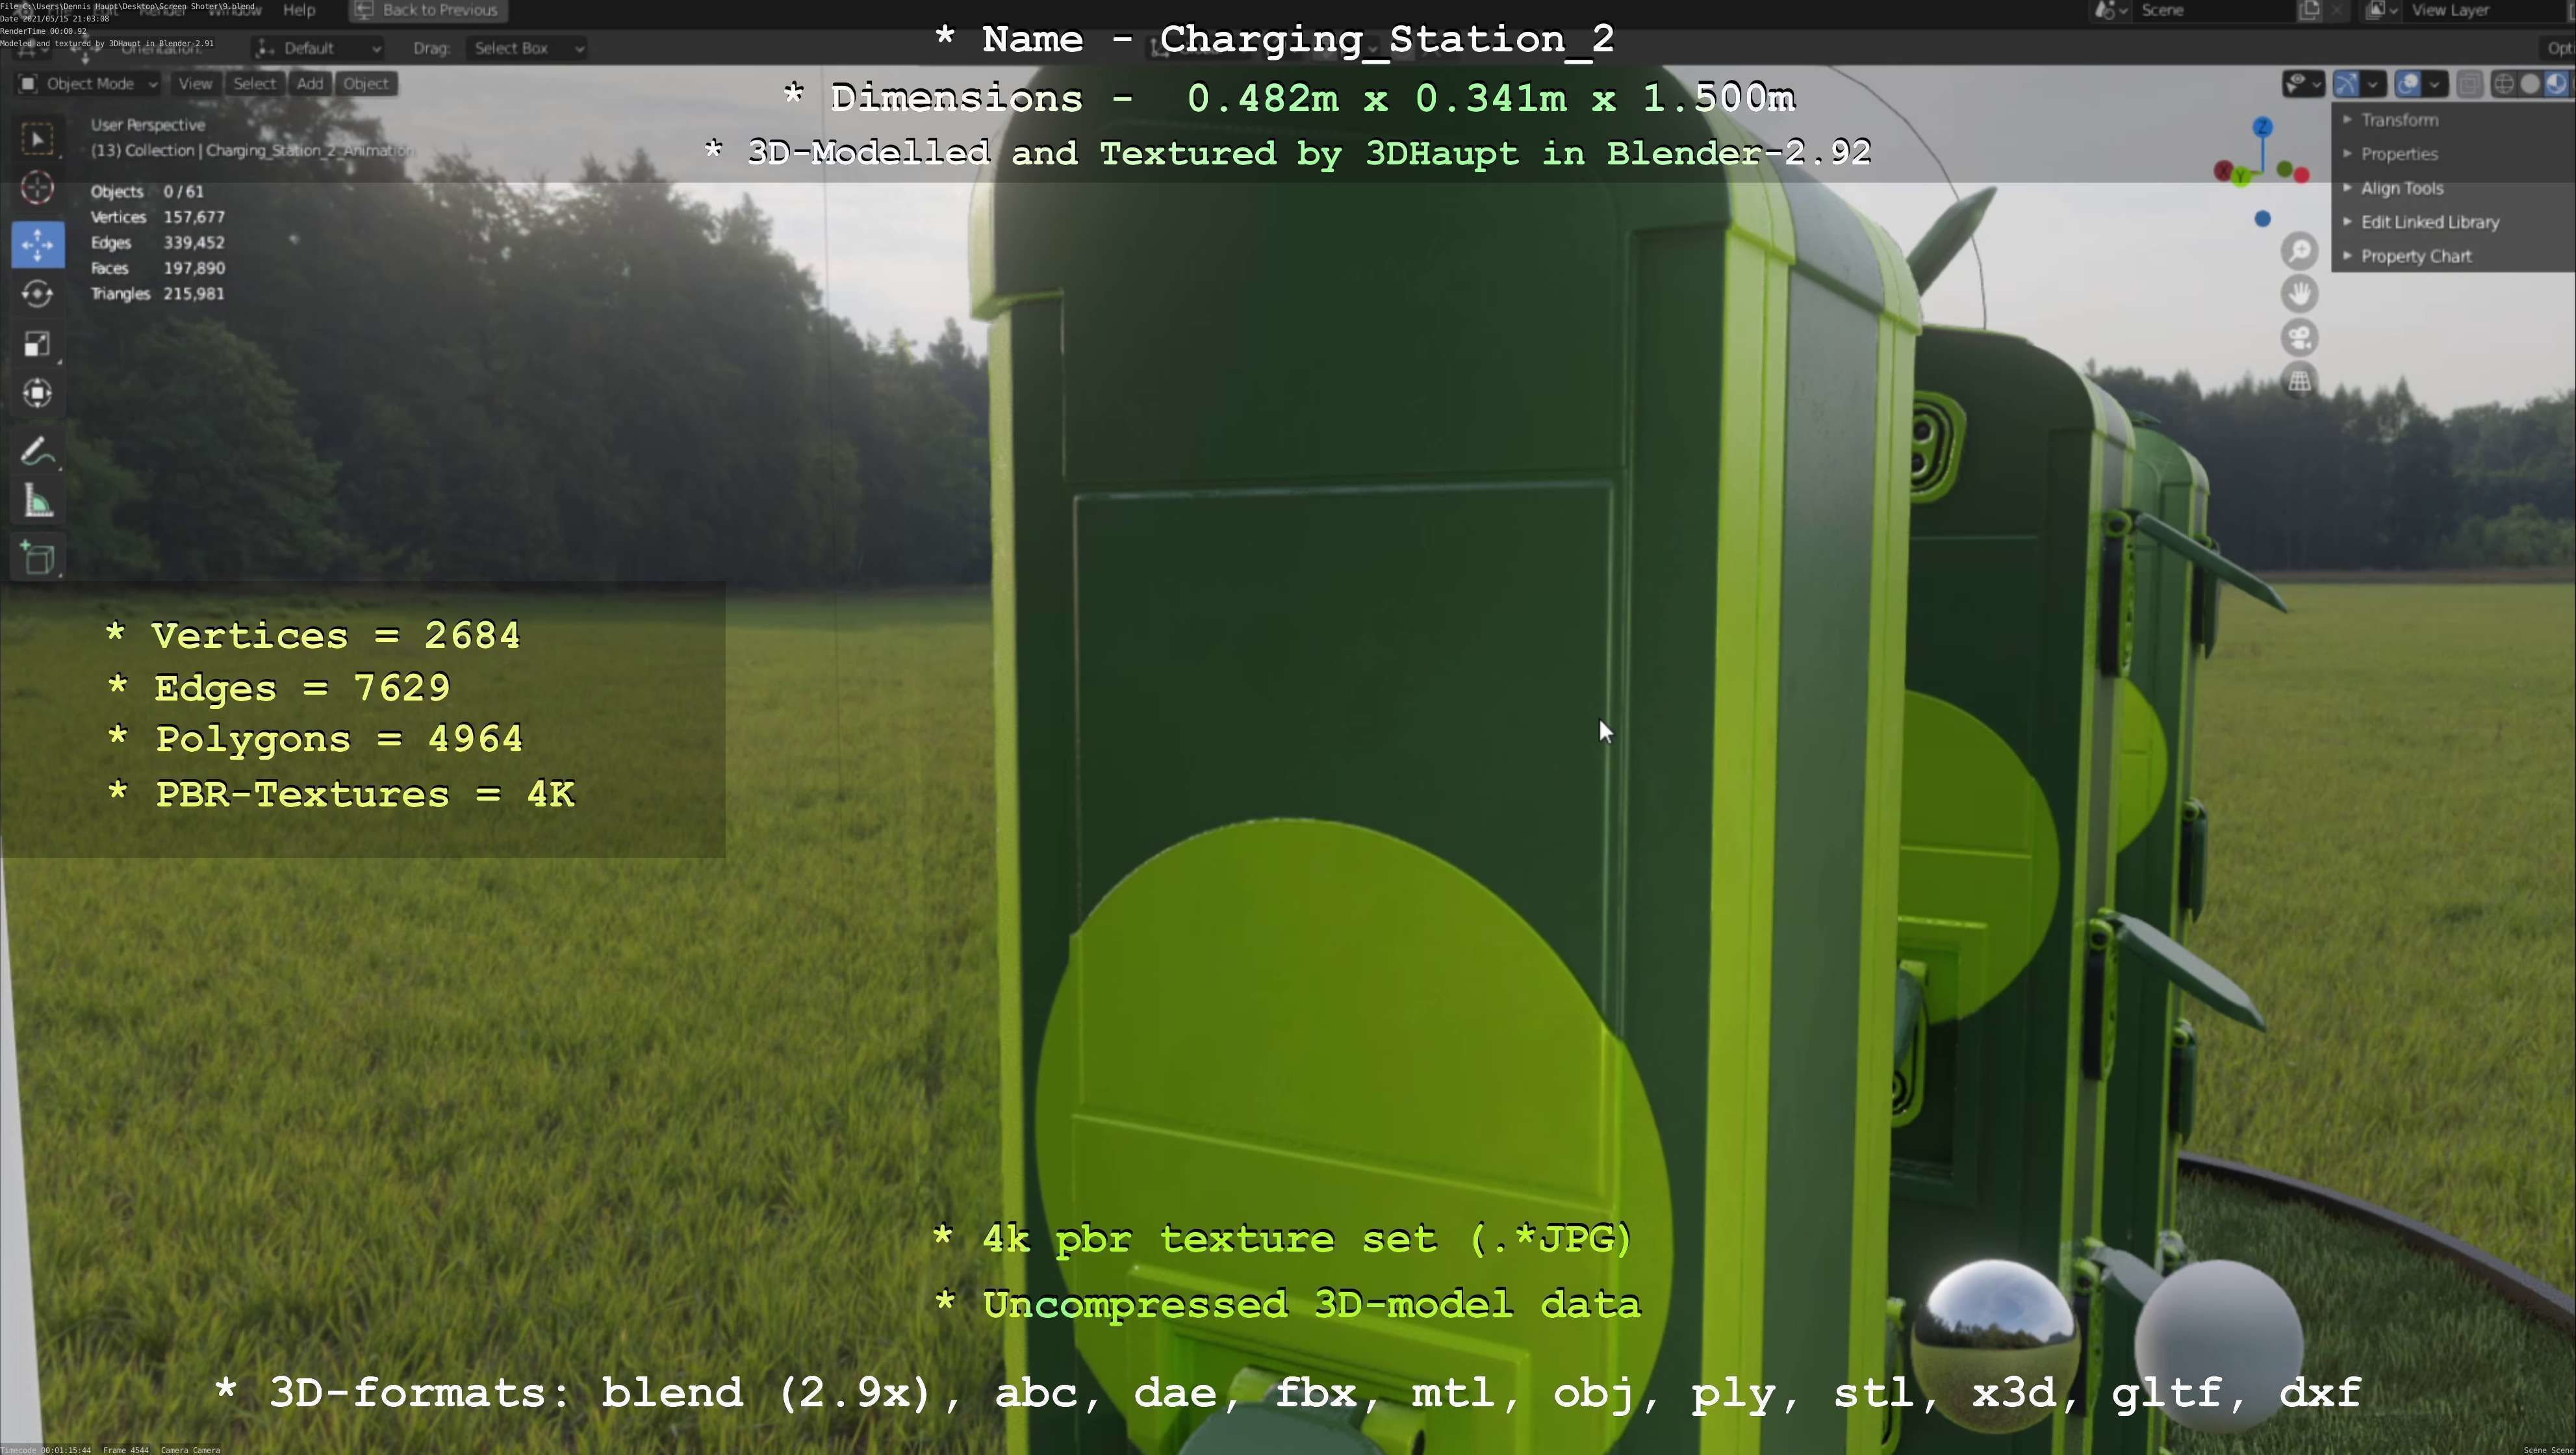The image size is (2576, 1455).
Task: Click the Back to Previous button
Action: [x=428, y=10]
